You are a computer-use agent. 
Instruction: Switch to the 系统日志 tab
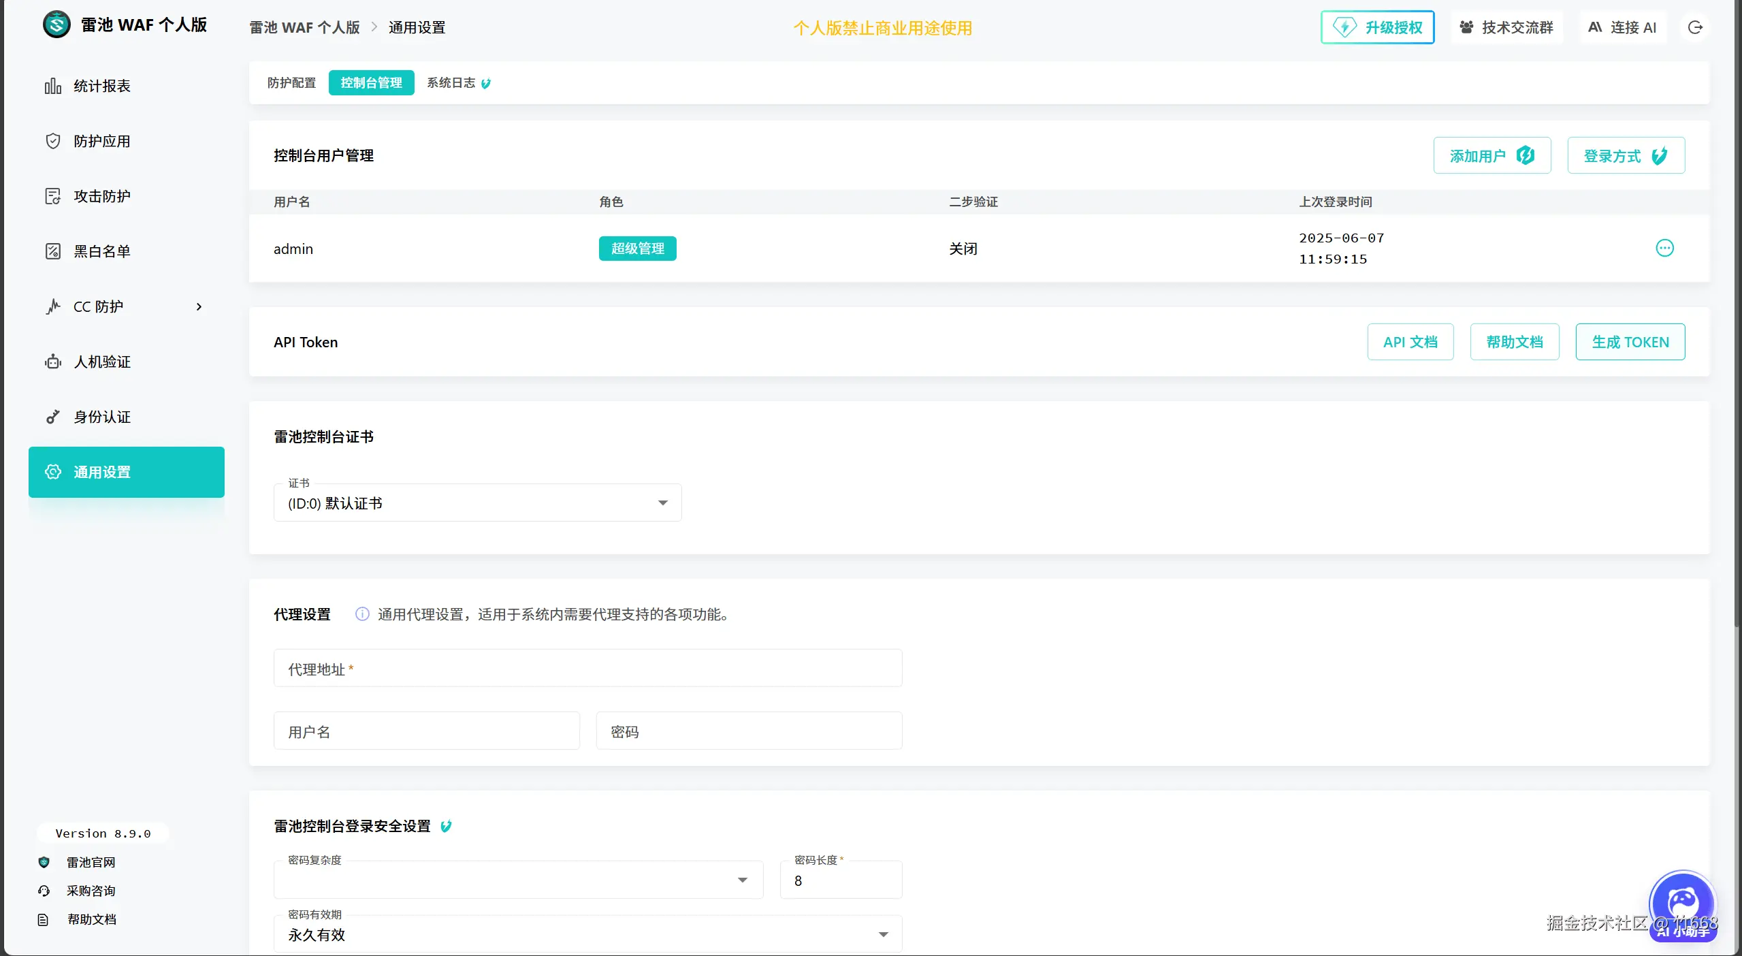(451, 83)
